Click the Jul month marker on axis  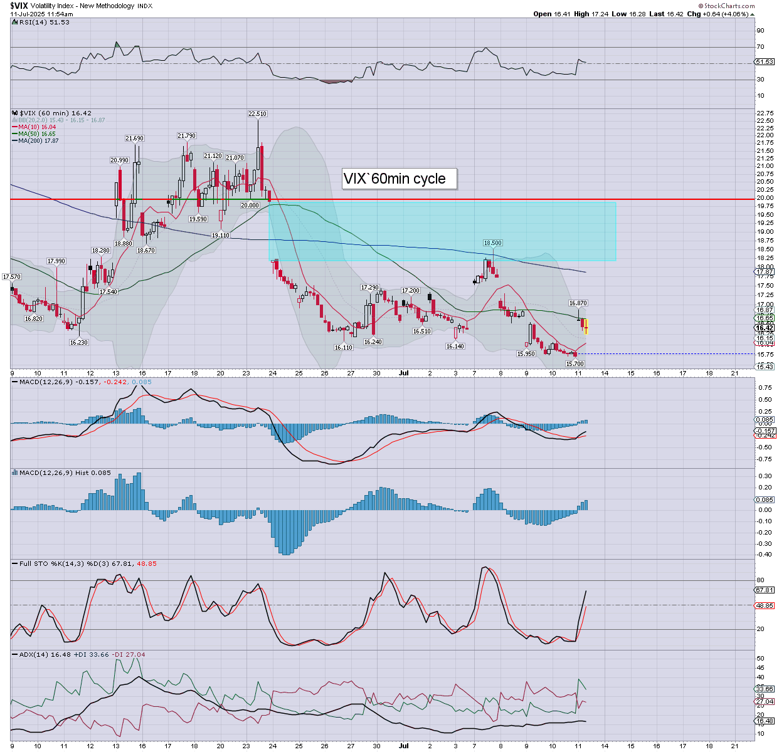(404, 373)
